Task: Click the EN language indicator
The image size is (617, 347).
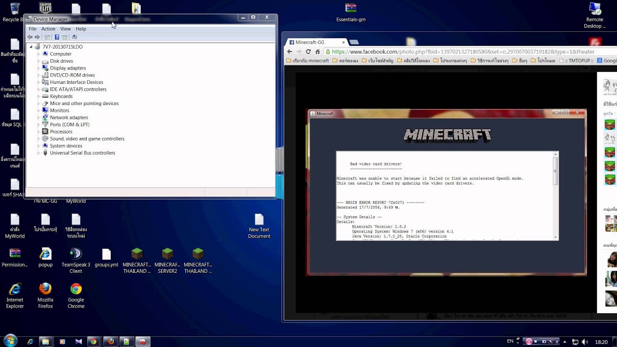Action: (510, 341)
